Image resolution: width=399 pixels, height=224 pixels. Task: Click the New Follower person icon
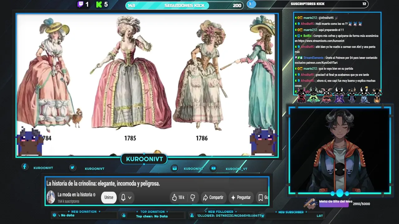point(192,215)
